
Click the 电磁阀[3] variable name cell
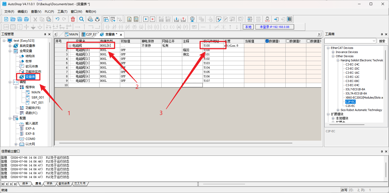[84, 63]
